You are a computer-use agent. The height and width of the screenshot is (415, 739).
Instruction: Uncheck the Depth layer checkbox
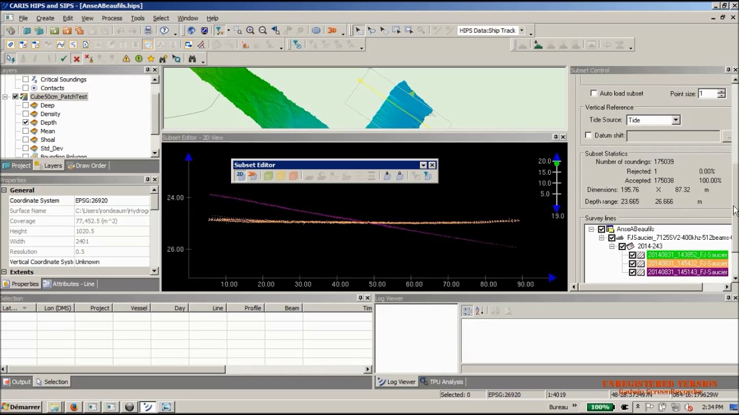[x=25, y=123]
